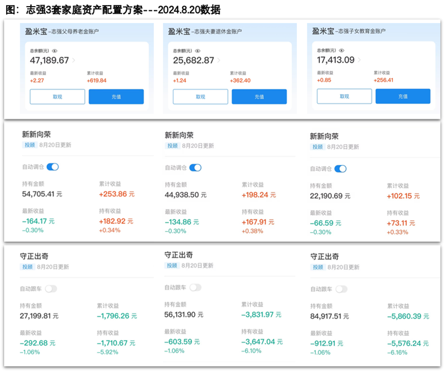Click 取现 in 志强父母养老金账户 card
445x373 pixels.
point(57,97)
